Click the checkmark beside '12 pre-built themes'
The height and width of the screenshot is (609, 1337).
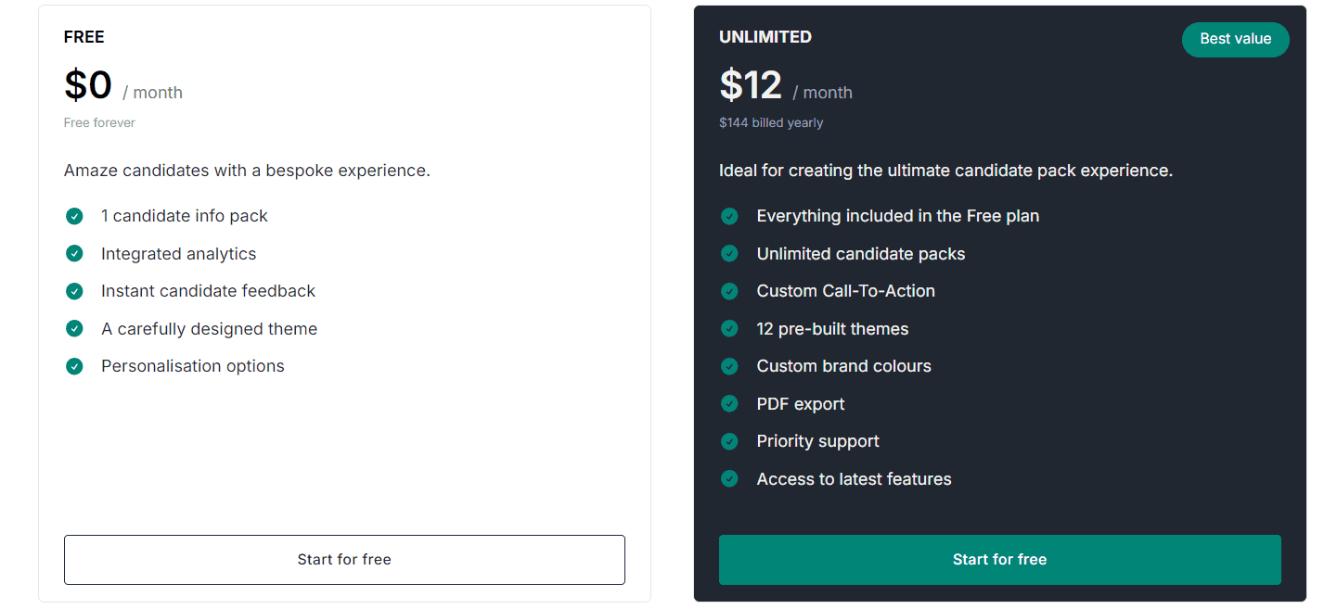(729, 328)
